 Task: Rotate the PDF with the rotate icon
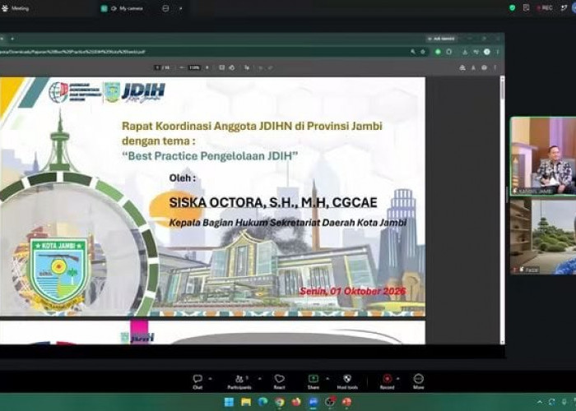tap(232, 67)
